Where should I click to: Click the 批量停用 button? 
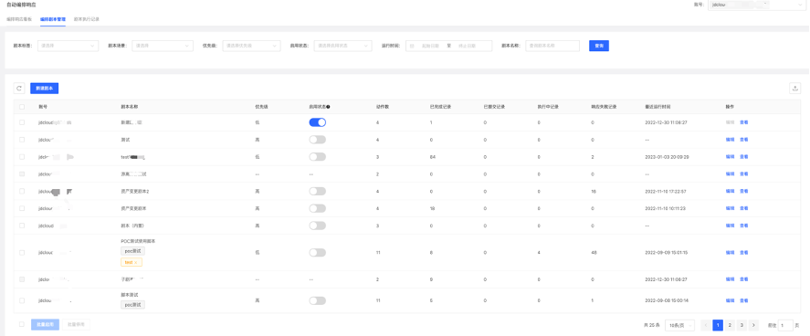tap(76, 325)
